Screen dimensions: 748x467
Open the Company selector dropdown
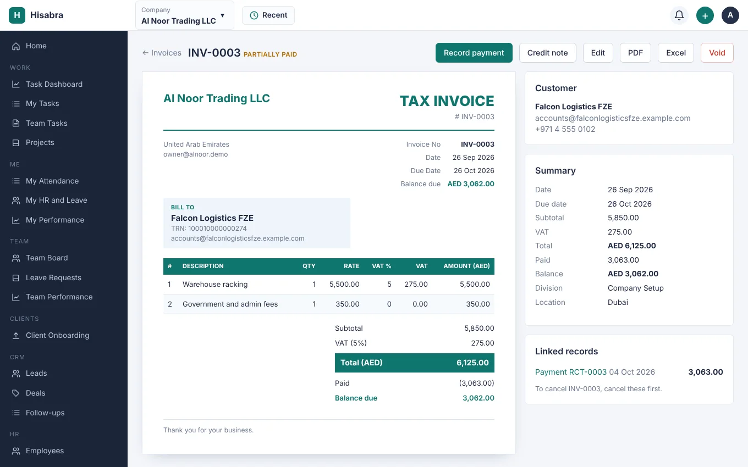(184, 15)
